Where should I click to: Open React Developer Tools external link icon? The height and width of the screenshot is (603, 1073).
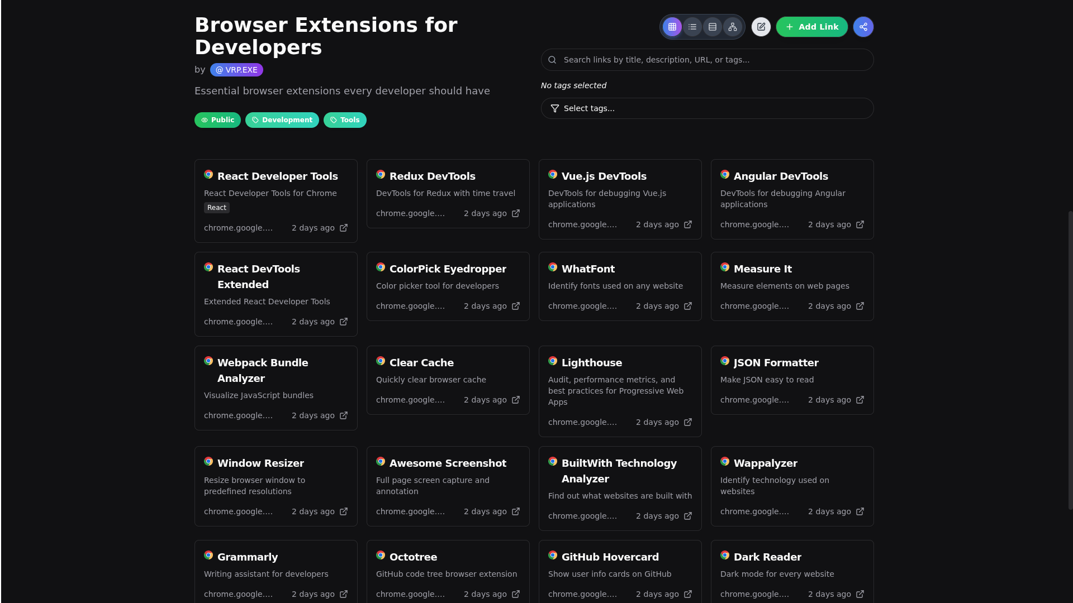coord(344,228)
